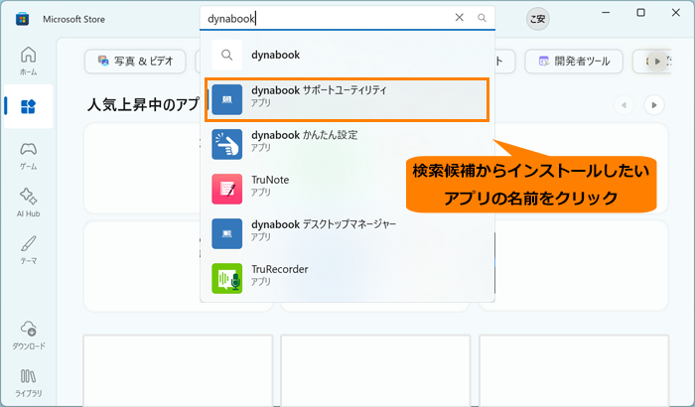The width and height of the screenshot is (695, 407).
Task: Click the TruNote app icon
Action: 227,189
